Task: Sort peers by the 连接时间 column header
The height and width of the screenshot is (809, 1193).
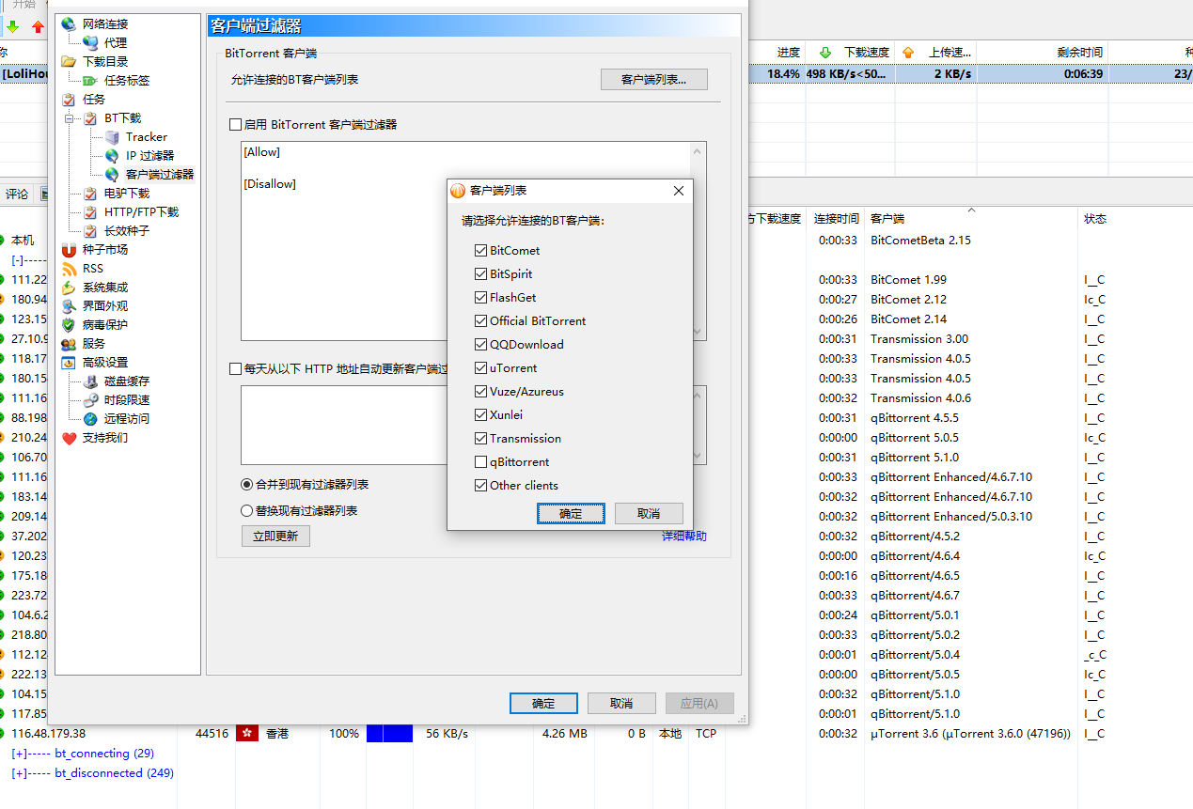Action: coord(837,219)
